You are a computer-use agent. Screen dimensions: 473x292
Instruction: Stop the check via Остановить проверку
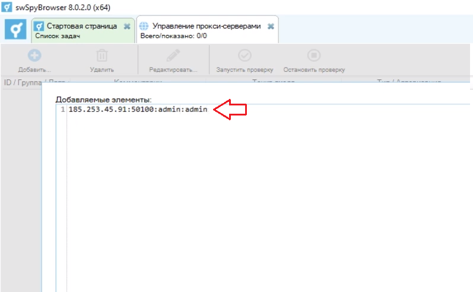(x=313, y=56)
